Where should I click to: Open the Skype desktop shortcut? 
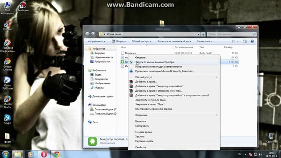[7, 119]
